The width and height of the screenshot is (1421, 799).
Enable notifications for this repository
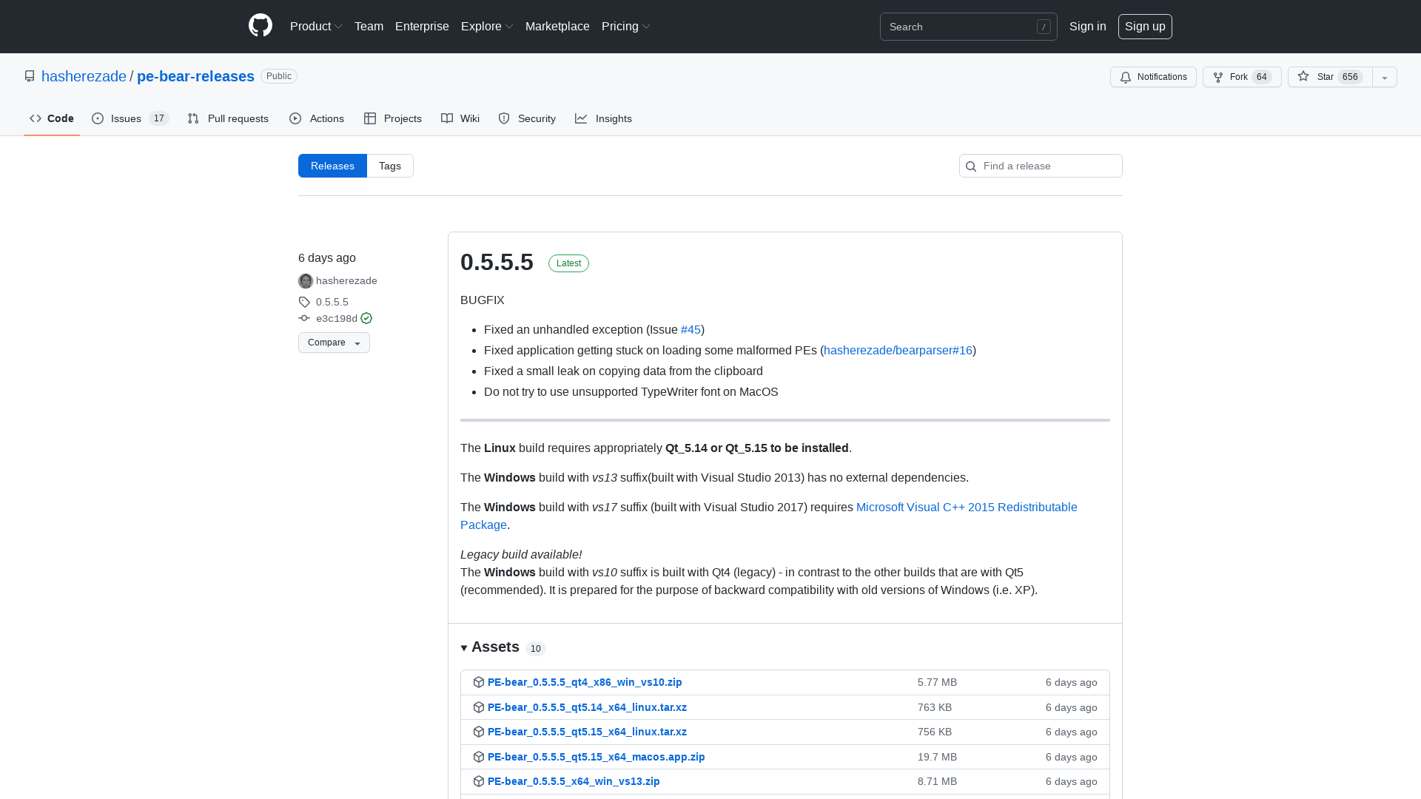click(1152, 77)
